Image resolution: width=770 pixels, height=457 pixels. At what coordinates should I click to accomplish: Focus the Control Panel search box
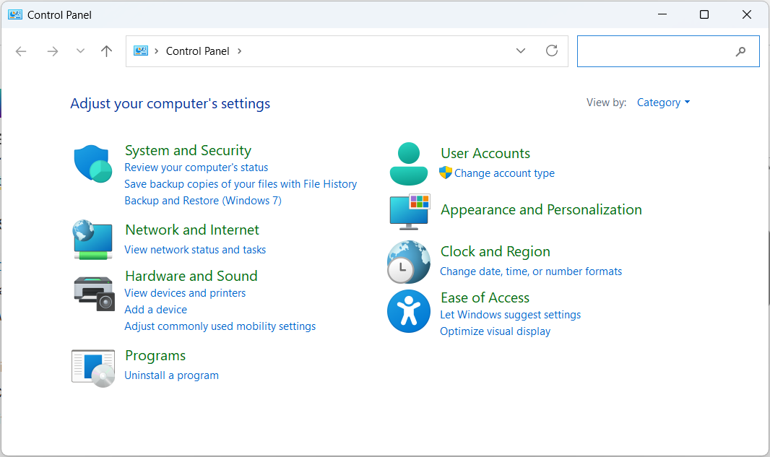click(668, 51)
